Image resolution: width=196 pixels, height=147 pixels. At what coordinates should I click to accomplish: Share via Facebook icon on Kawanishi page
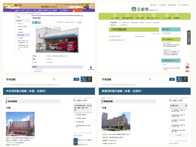(36, 23)
